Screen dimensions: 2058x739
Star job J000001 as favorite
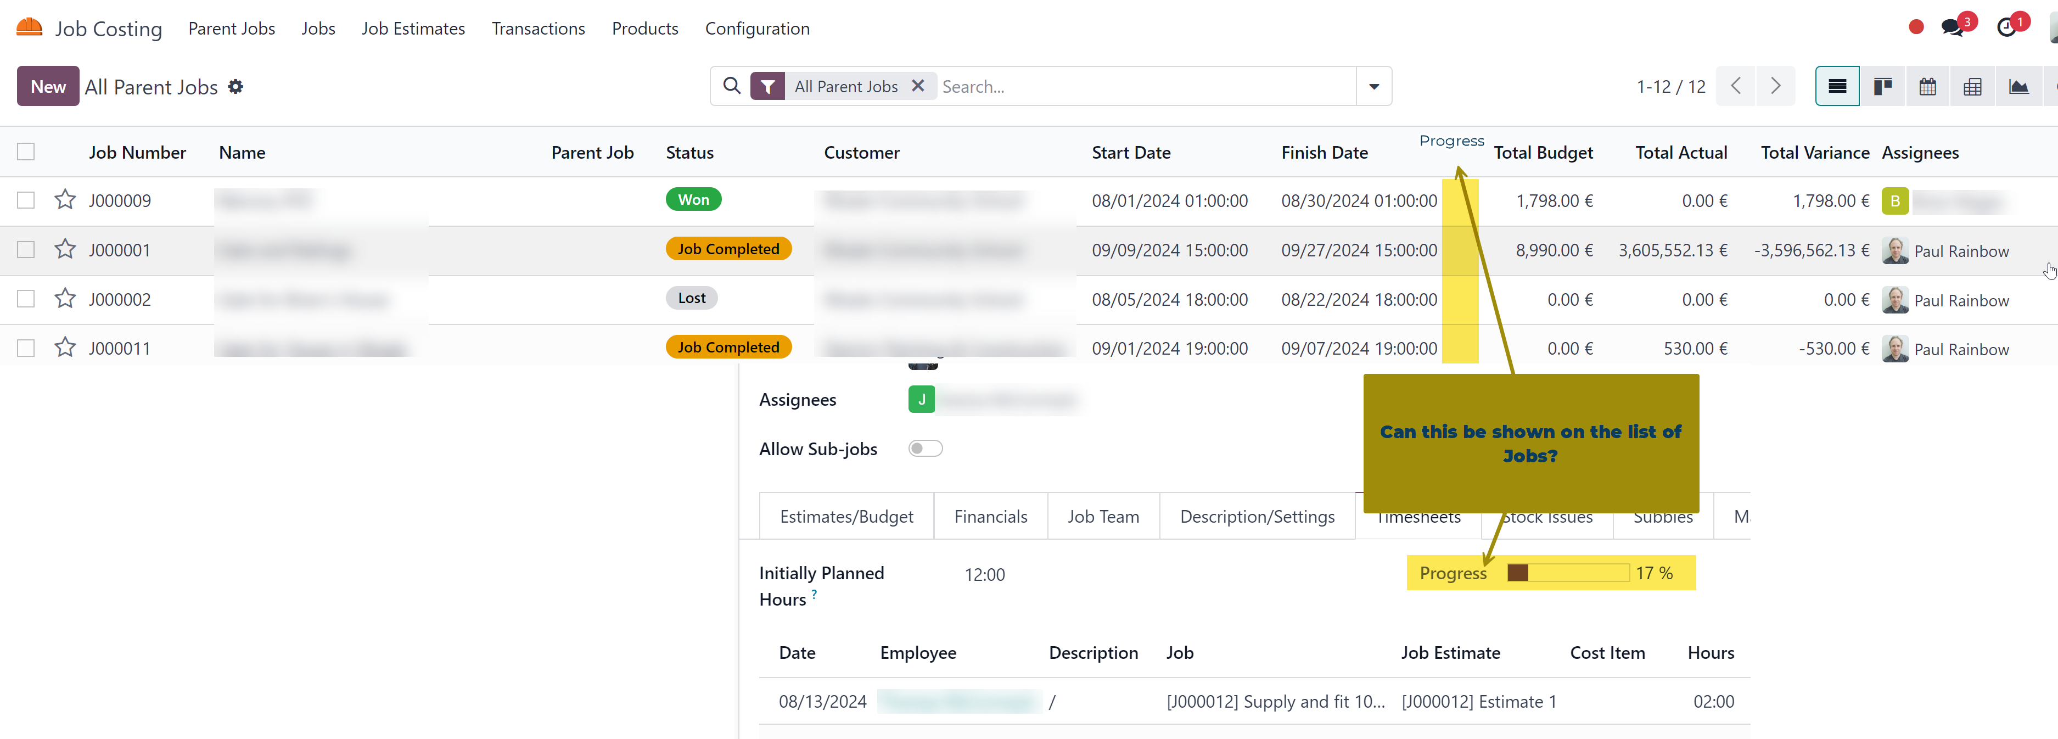coord(65,249)
